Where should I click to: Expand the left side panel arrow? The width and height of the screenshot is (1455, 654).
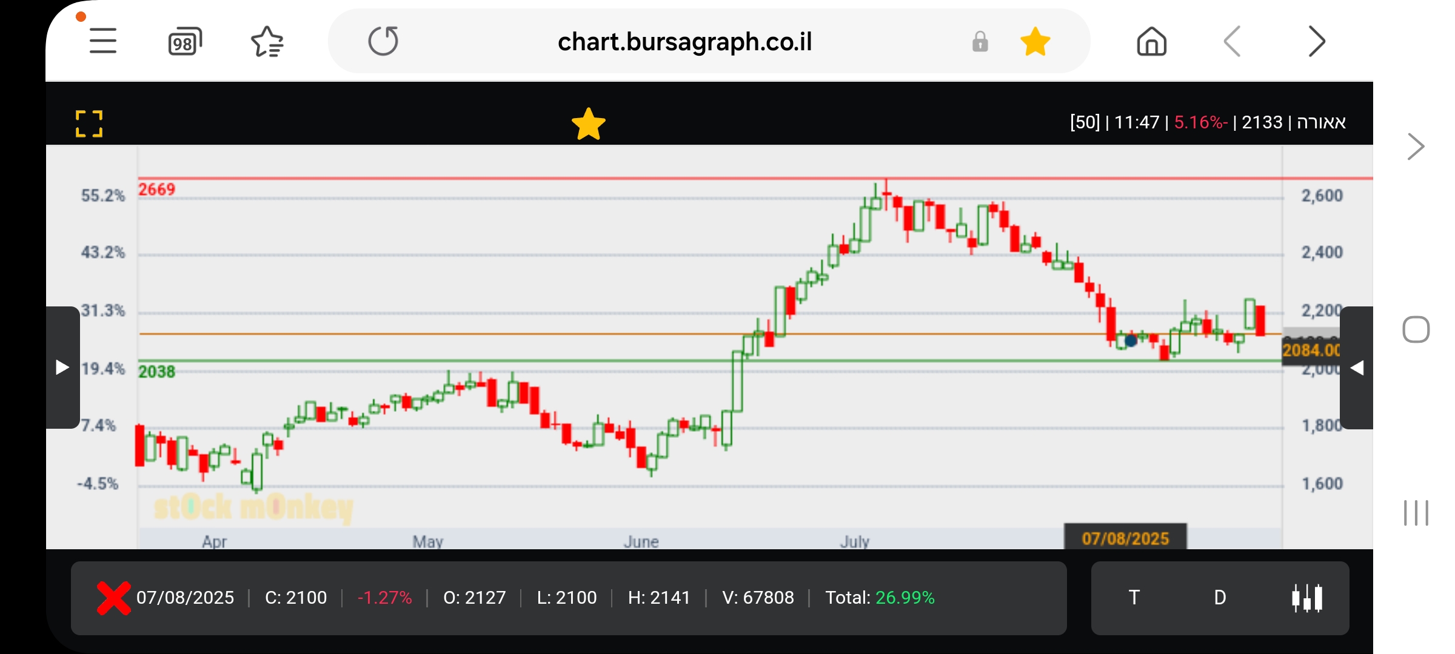pos(62,367)
